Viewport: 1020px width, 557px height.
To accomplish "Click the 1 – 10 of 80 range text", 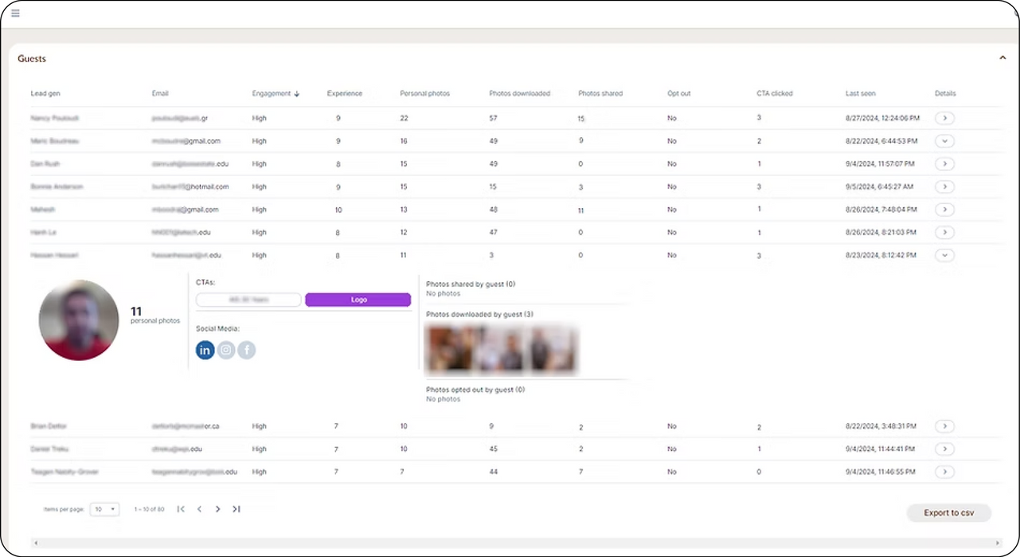I will 149,509.
